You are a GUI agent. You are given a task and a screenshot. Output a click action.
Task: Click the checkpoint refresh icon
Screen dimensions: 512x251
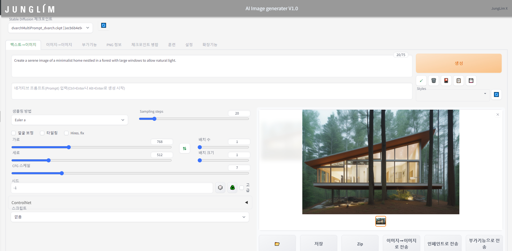[x=104, y=25]
